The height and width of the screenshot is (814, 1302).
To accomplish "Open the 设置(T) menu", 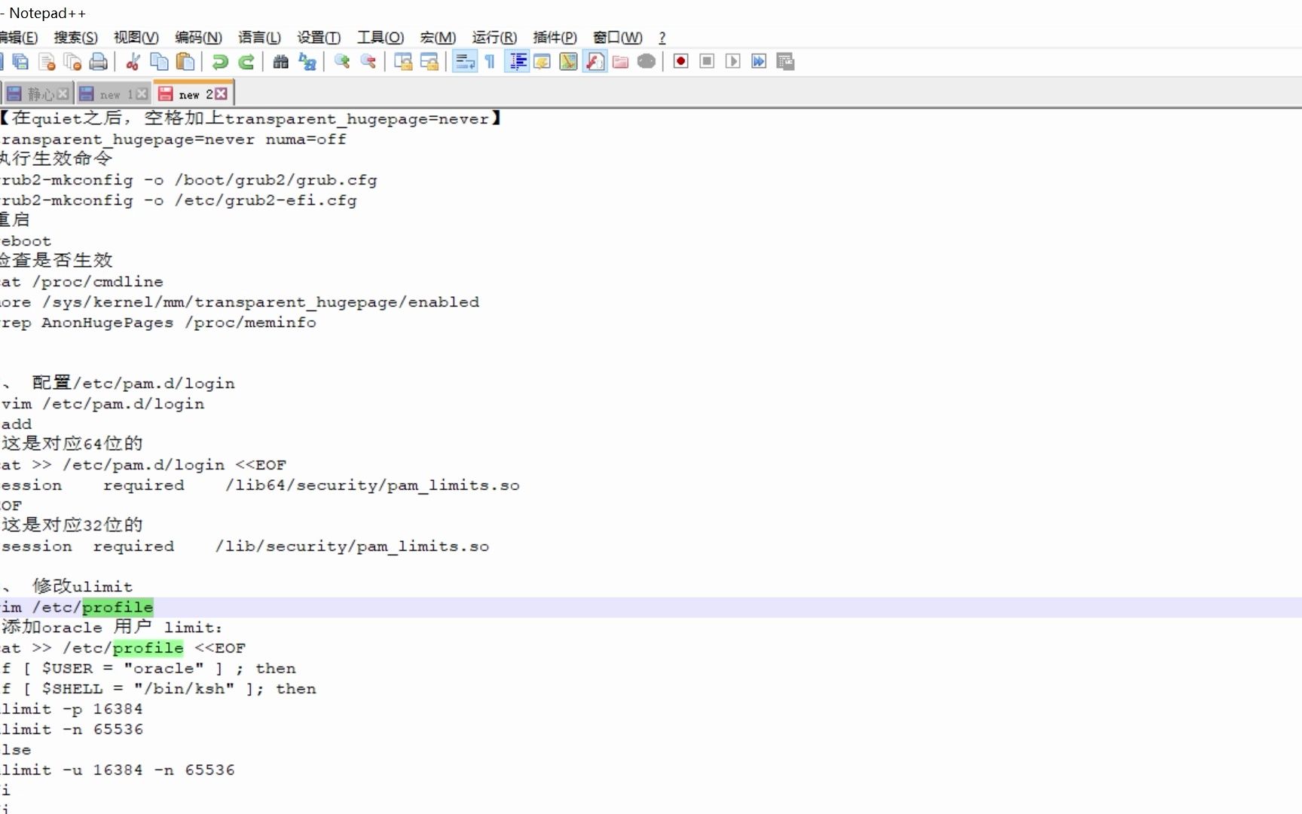I will click(318, 37).
